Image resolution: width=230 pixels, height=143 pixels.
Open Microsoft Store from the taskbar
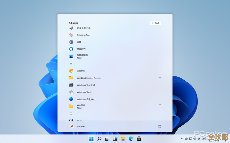click(139, 139)
